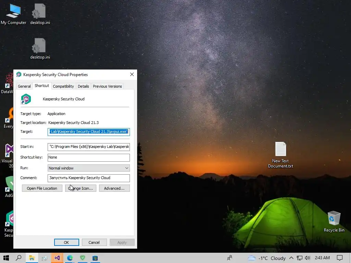Click the Kaspersky title bar icon
This screenshot has width=351, height=263.
(x=19, y=74)
